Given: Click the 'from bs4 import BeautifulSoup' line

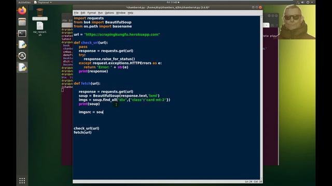Looking at the screenshot, I should (x=103, y=22).
